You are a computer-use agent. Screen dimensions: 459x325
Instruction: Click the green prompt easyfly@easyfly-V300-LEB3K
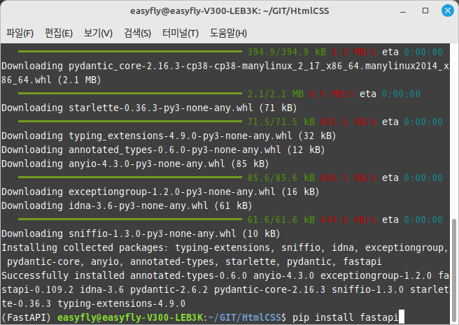click(130, 317)
